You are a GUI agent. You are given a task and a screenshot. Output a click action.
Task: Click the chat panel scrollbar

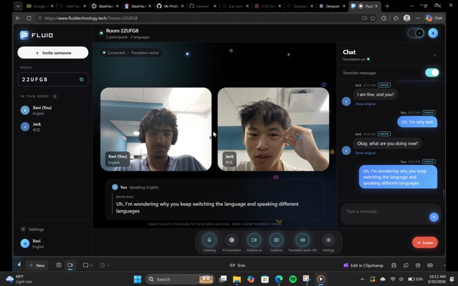click(x=443, y=193)
